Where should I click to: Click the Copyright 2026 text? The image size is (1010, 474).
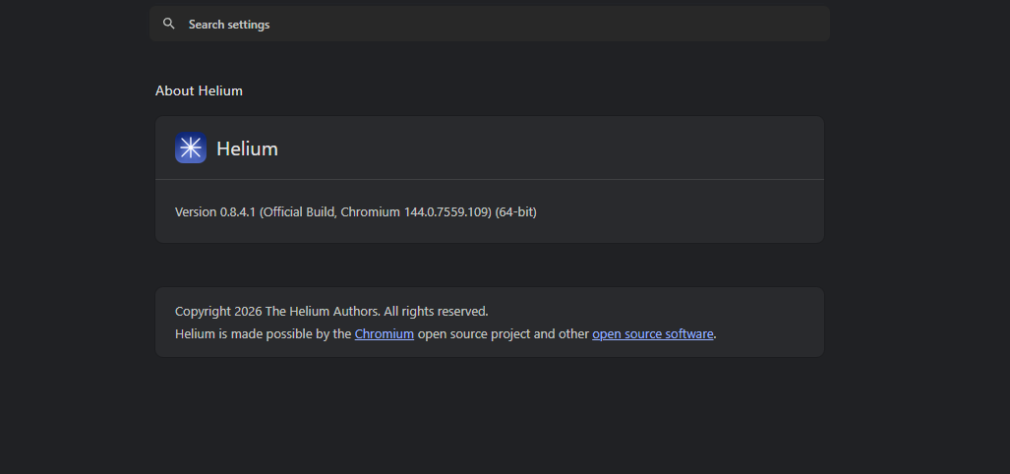pyautogui.click(x=218, y=312)
